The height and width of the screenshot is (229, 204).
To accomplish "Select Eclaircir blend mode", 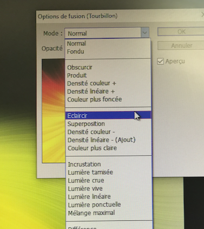I will pyautogui.click(x=108, y=116).
